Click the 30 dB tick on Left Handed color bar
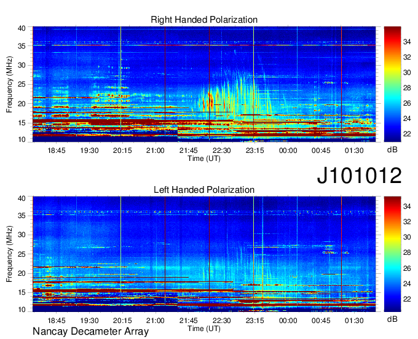 click(x=407, y=237)
